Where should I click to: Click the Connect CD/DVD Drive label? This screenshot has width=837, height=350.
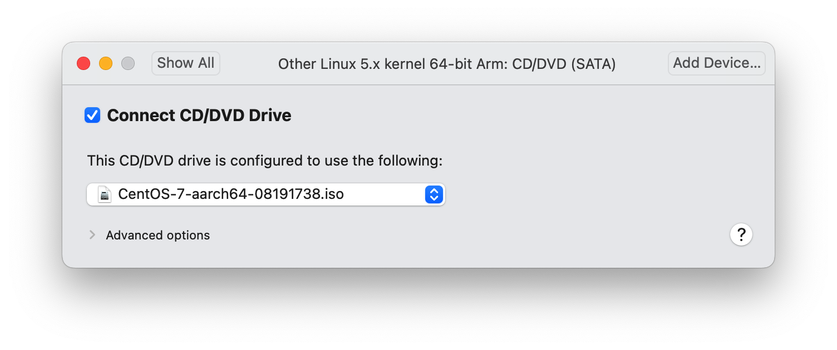(199, 116)
